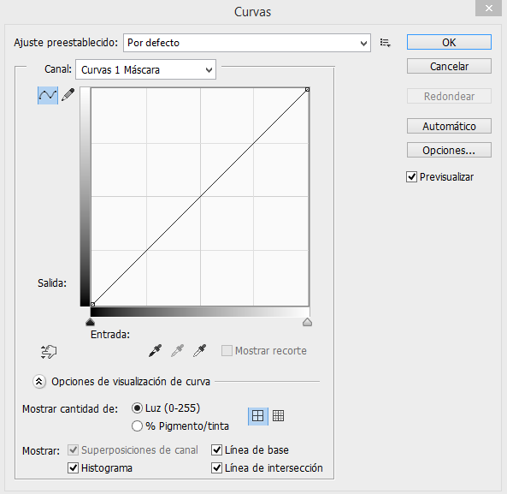Disable the Histograma checkbox

[x=73, y=467]
